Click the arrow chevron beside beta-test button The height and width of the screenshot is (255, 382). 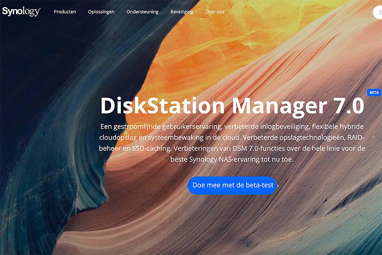tap(278, 186)
